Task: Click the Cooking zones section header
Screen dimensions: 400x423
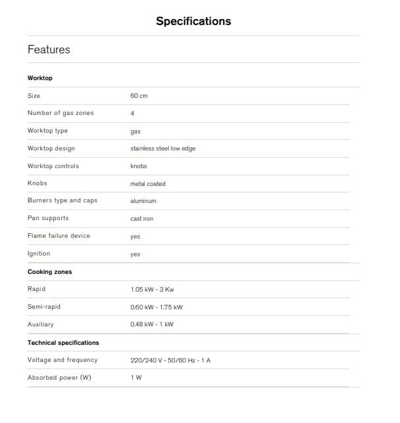Action: point(50,272)
